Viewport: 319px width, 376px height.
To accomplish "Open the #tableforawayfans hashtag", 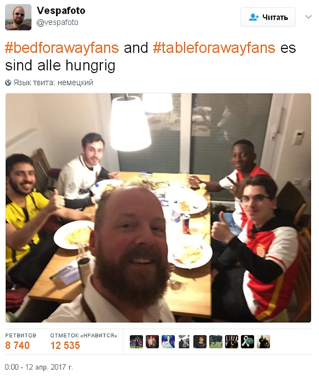I will (x=214, y=48).
